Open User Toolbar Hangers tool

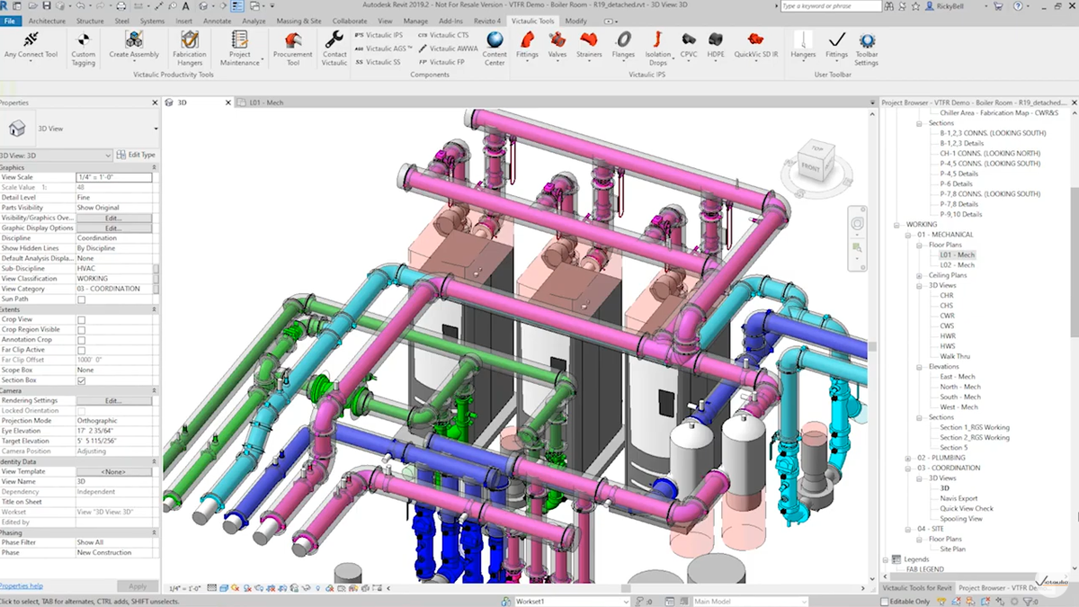[803, 46]
